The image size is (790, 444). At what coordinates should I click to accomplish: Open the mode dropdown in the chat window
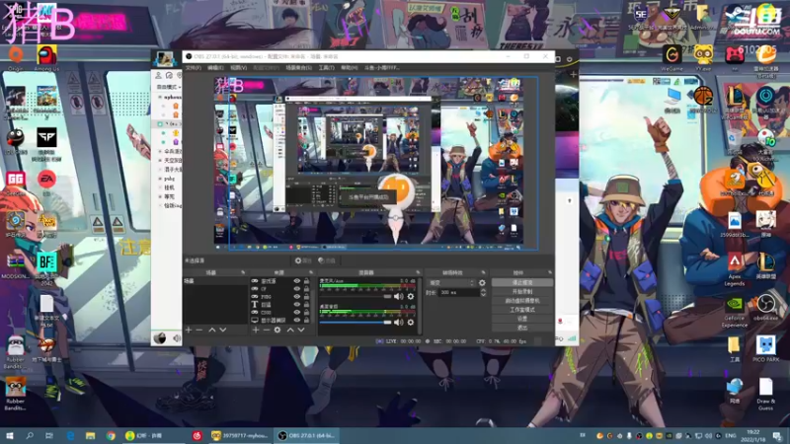click(169, 87)
